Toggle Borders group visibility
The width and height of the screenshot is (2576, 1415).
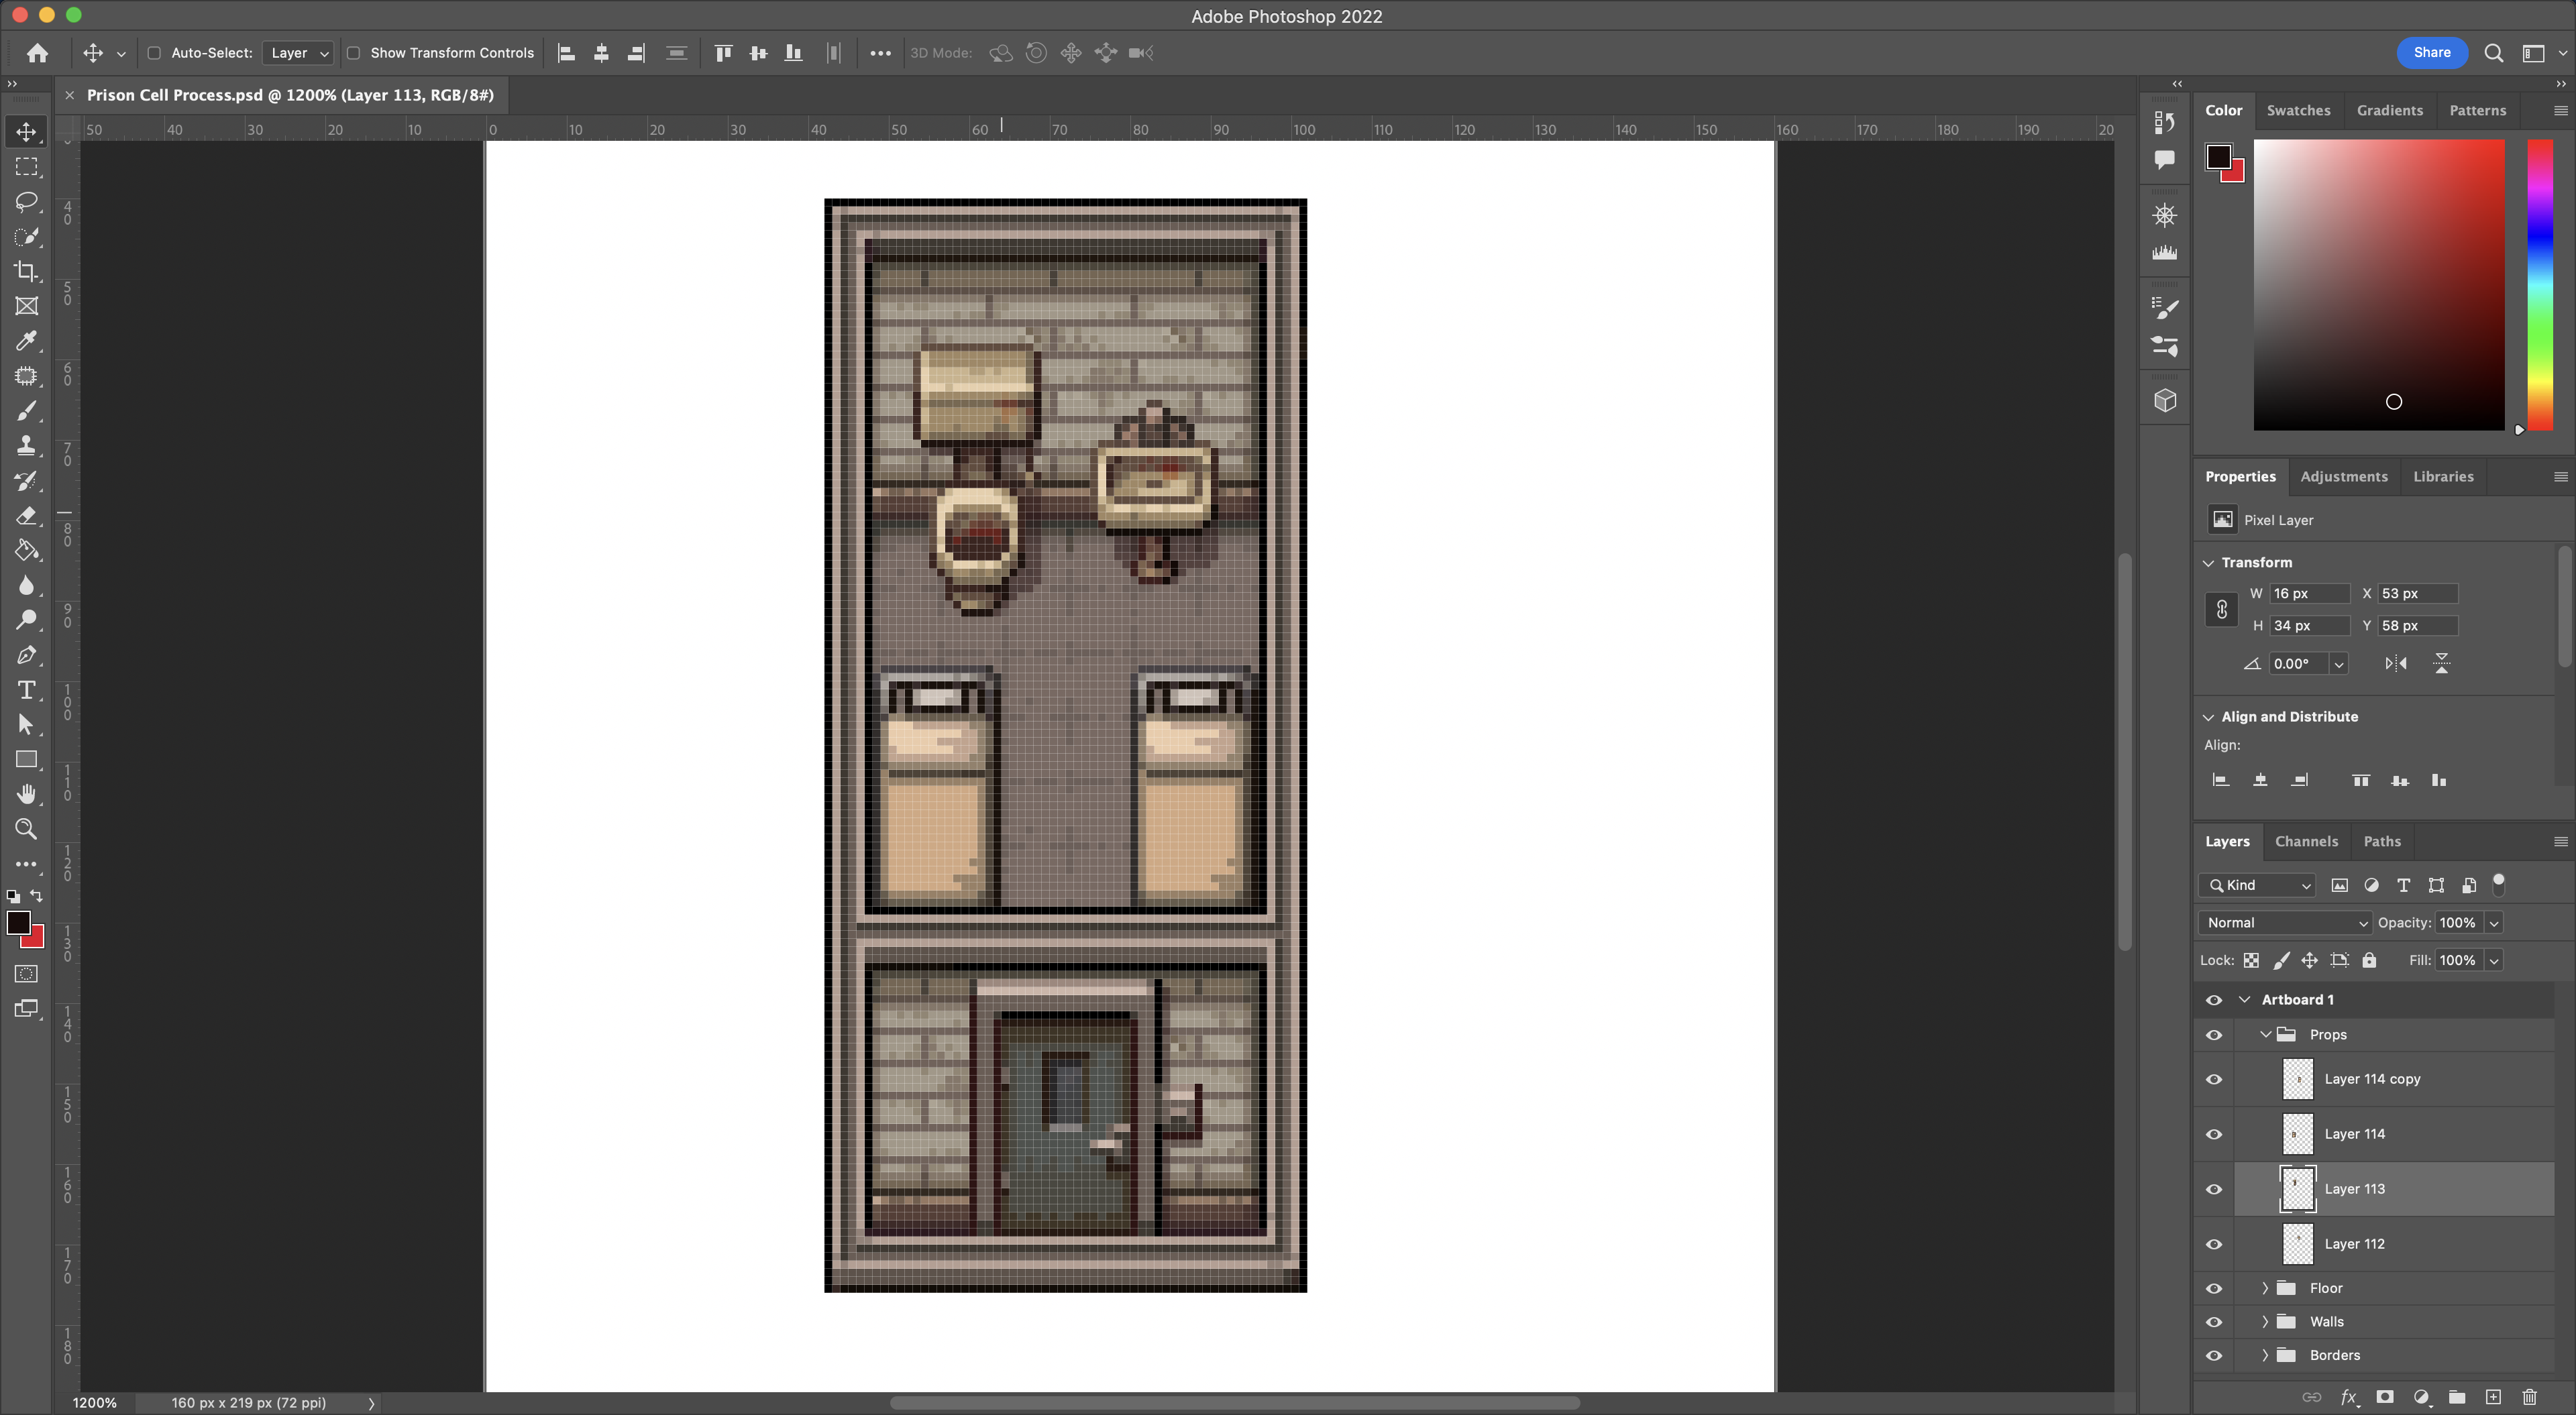coord(2214,1356)
